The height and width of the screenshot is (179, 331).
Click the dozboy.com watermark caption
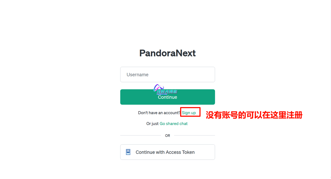point(162,94)
